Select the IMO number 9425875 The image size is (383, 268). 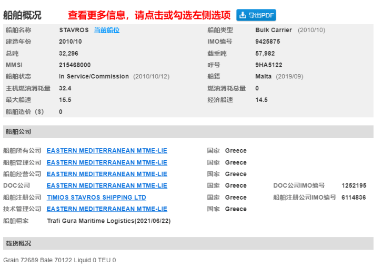268,42
